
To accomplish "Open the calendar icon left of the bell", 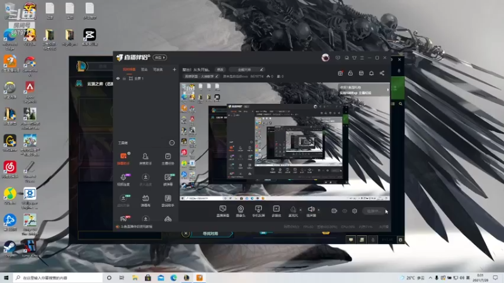I will pos(361,73).
